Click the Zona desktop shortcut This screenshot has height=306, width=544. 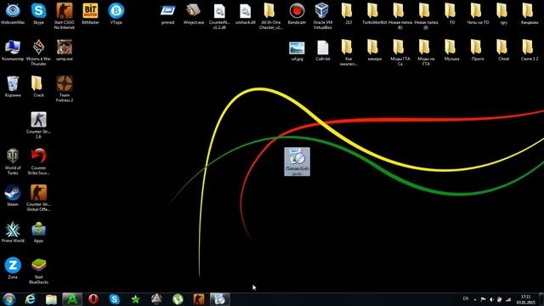tap(13, 269)
